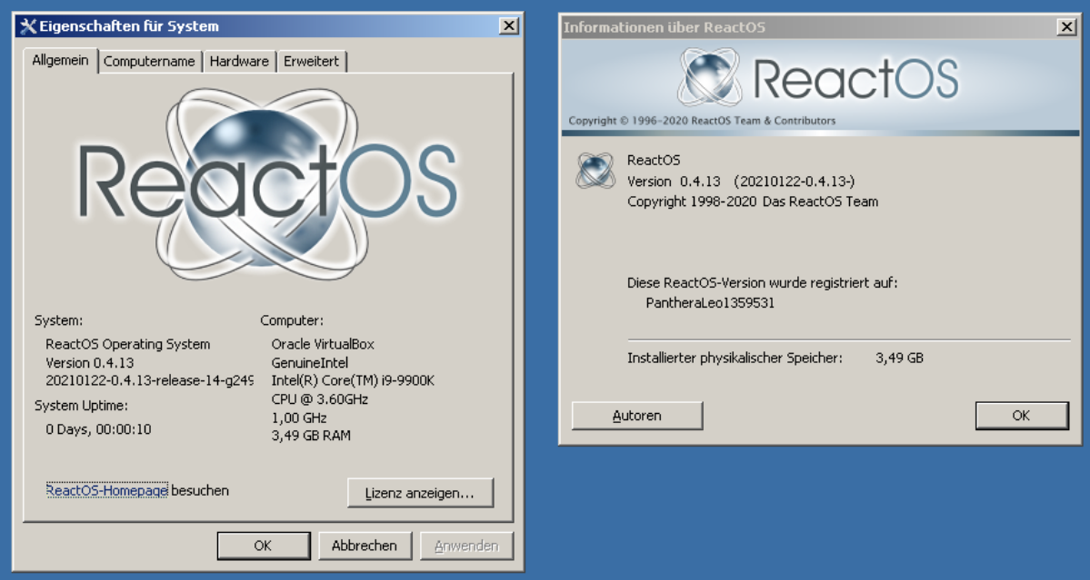Open the Erweitert tab
This screenshot has width=1090, height=580.
coord(312,61)
